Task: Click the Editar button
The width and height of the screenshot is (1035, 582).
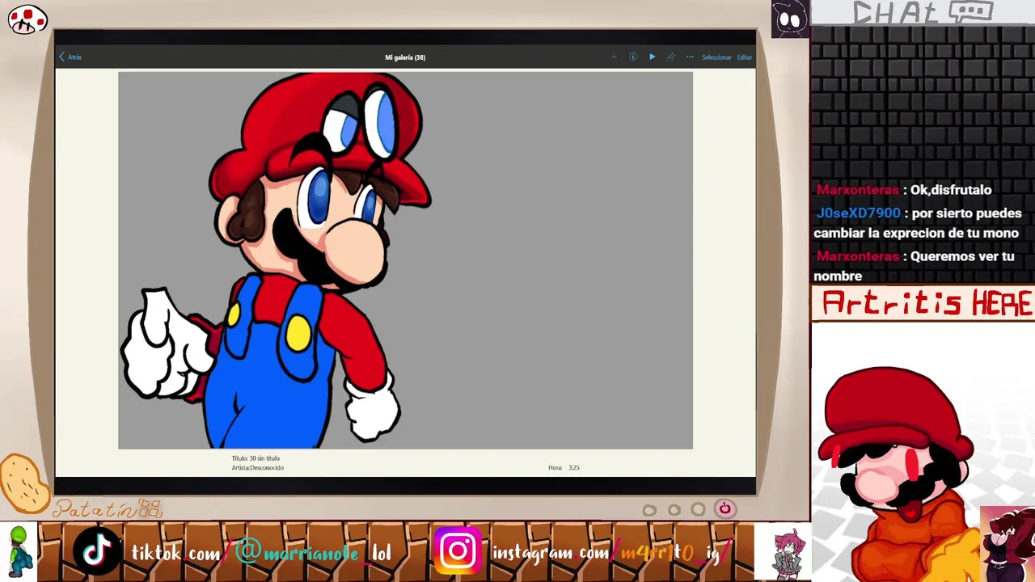Action: click(744, 57)
